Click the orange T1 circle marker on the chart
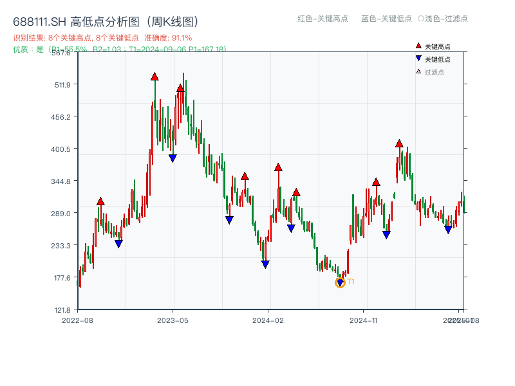515x386 pixels. click(340, 282)
